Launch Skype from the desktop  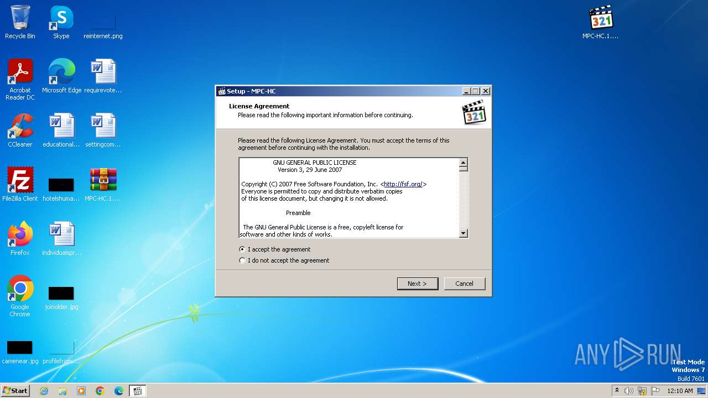click(x=61, y=22)
